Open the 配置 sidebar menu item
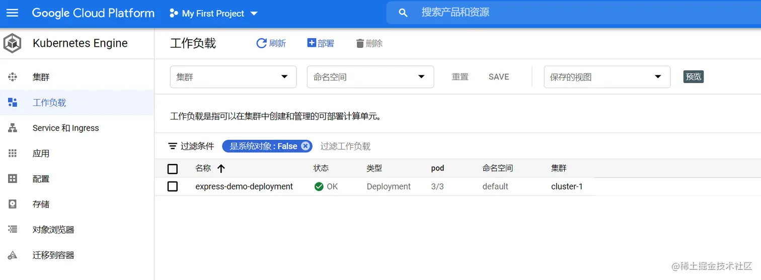Screen dimensions: 761x280 [x=77, y=179]
